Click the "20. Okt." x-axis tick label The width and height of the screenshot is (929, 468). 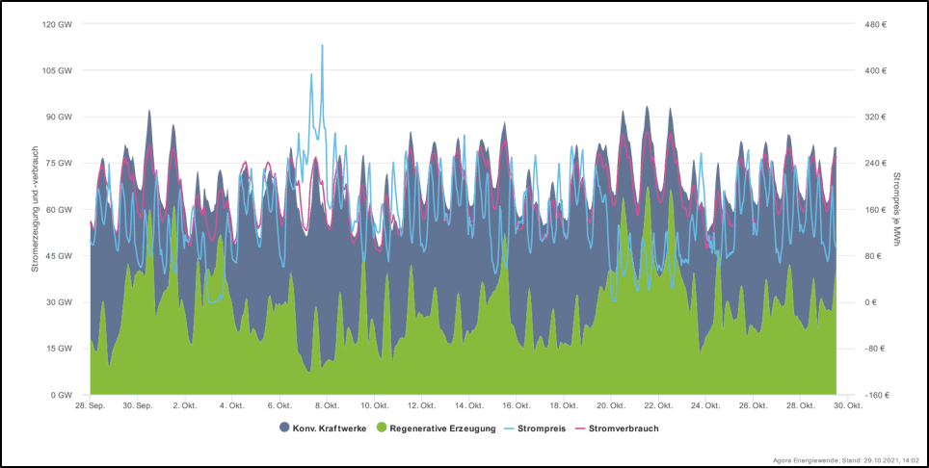[611, 405]
